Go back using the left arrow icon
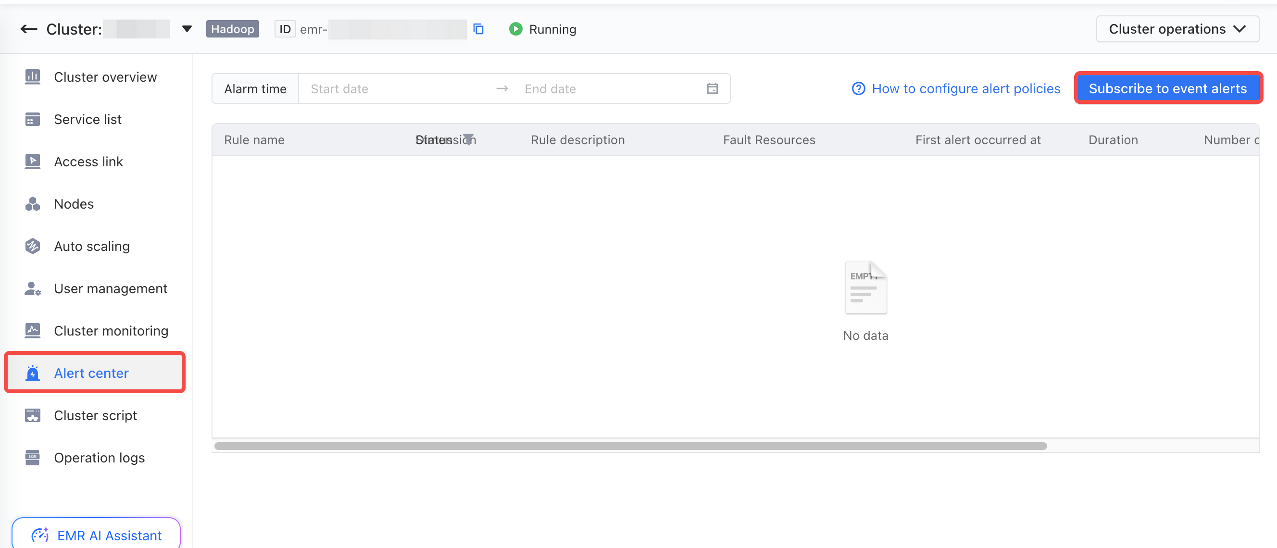This screenshot has height=548, width=1277. tap(29, 29)
